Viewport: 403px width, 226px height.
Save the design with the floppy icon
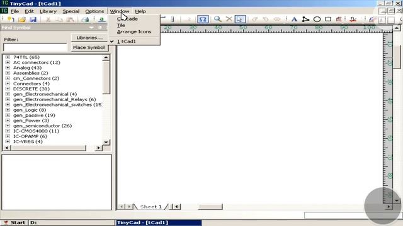click(33, 19)
